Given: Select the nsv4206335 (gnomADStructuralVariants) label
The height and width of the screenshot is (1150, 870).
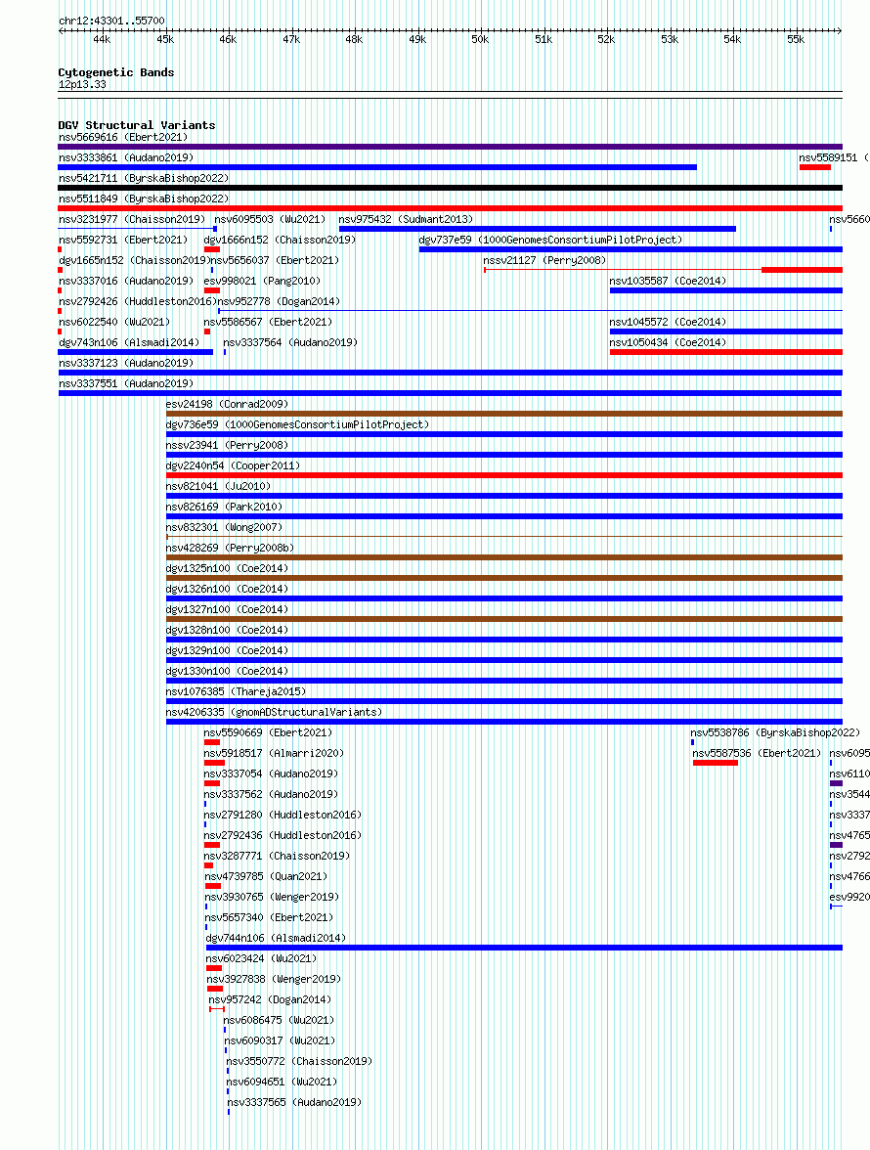Looking at the screenshot, I should pos(274,712).
